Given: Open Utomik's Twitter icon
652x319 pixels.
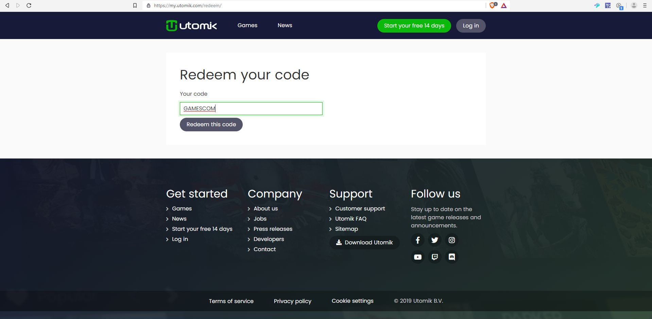Looking at the screenshot, I should click(x=435, y=240).
